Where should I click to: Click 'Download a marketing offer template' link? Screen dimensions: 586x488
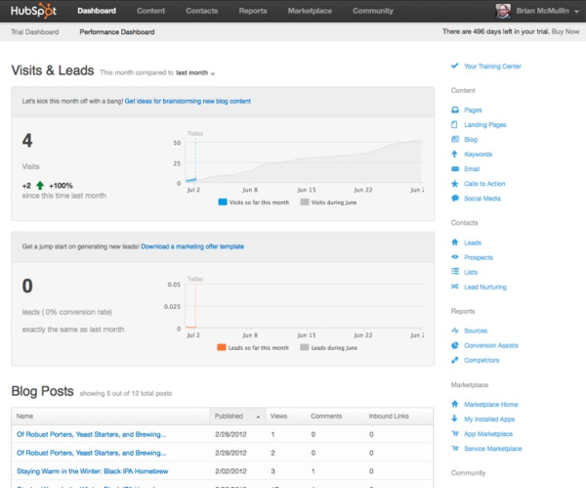[192, 246]
